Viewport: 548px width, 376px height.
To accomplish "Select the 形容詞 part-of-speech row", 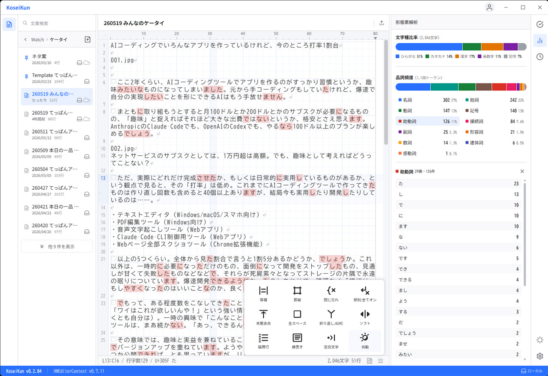I will click(x=495, y=132).
